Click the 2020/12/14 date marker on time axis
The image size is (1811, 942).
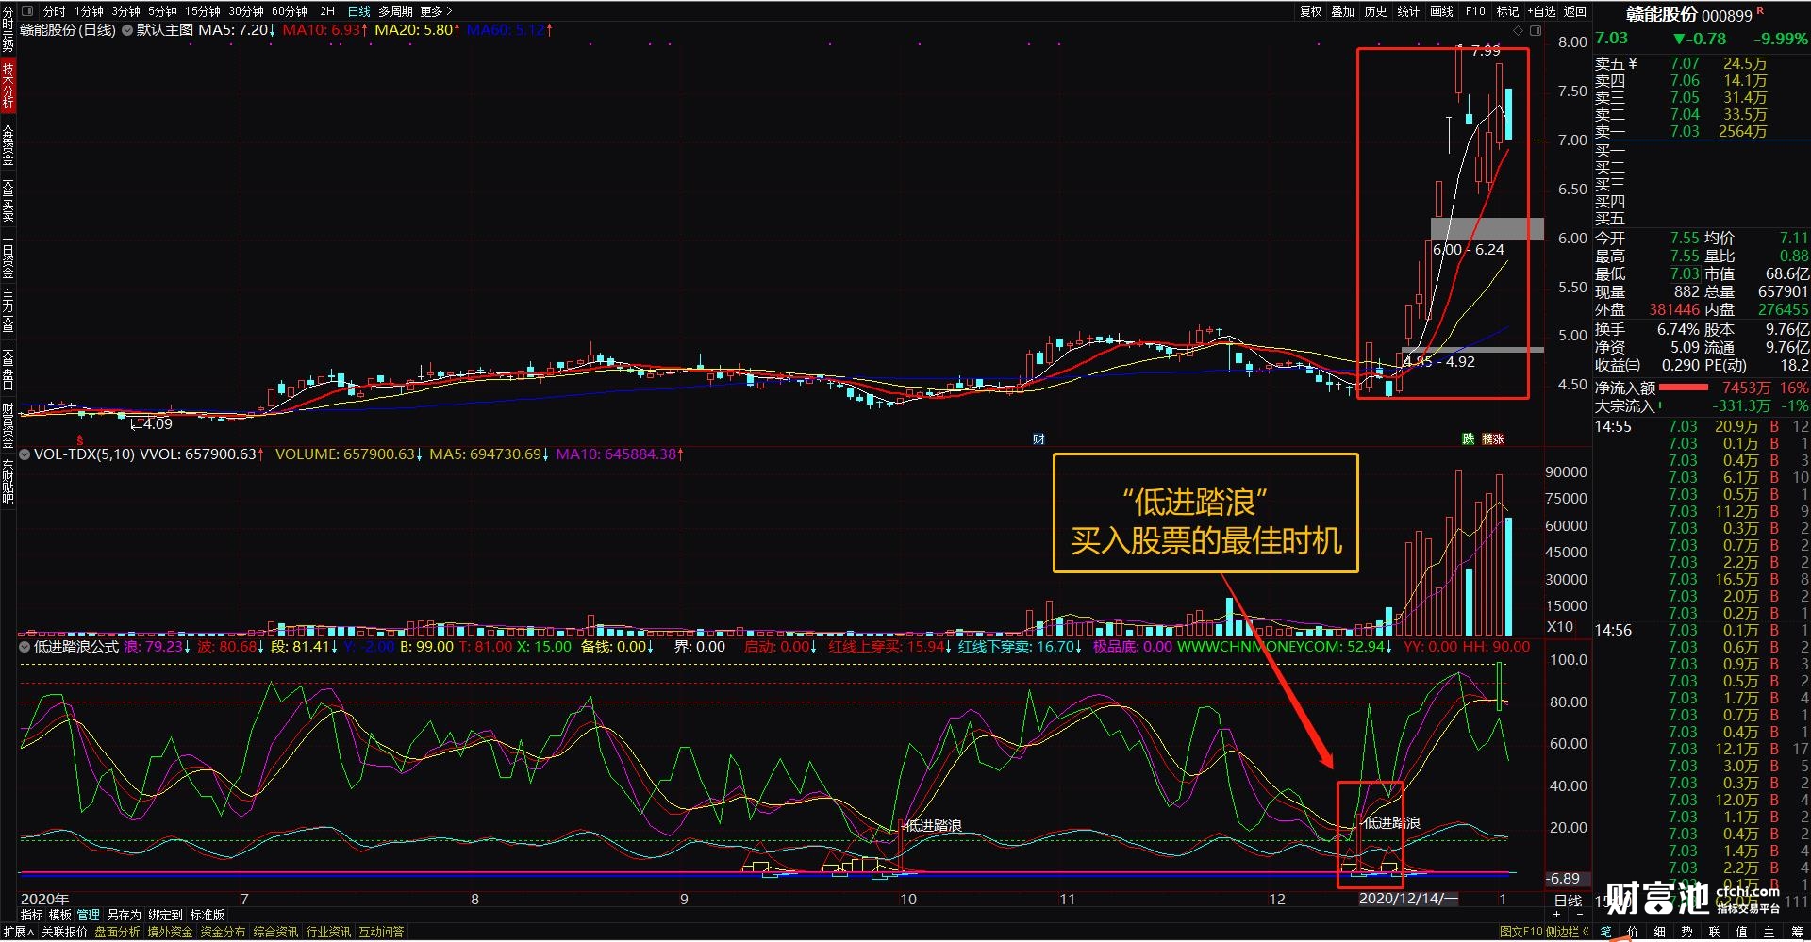point(1408,900)
